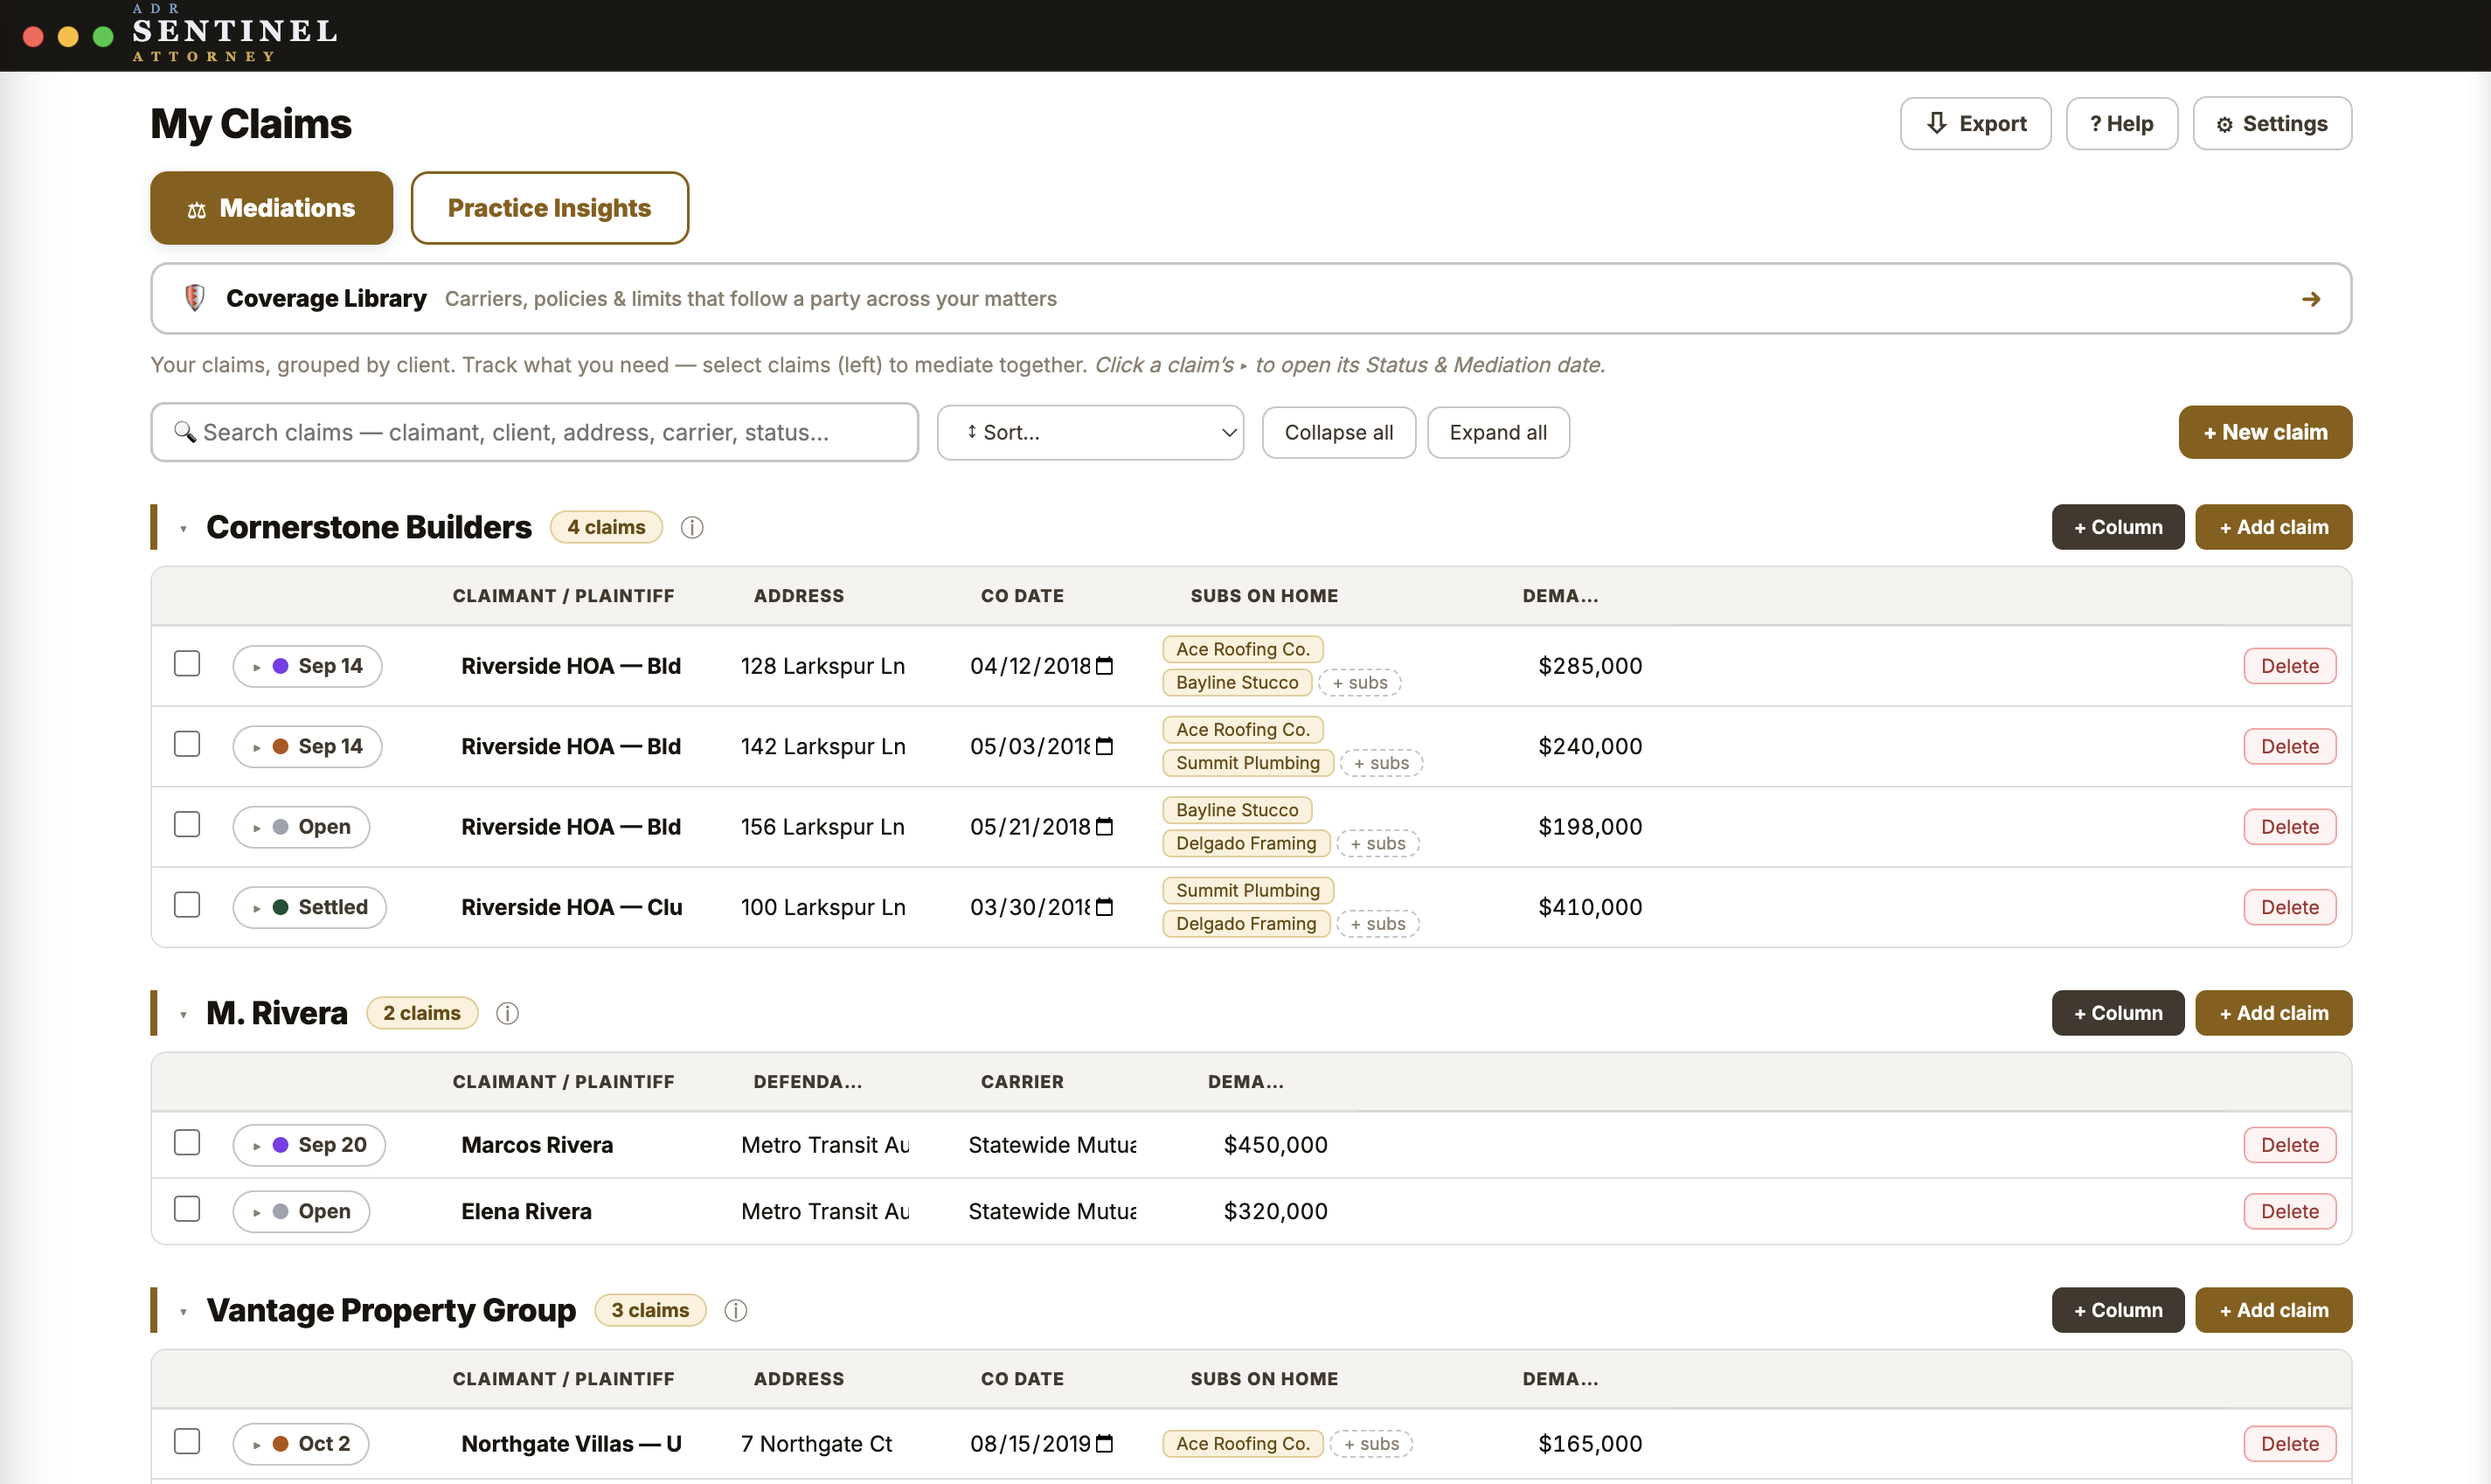Add subs to 7 Northgate Ct claim

click(x=1371, y=1444)
